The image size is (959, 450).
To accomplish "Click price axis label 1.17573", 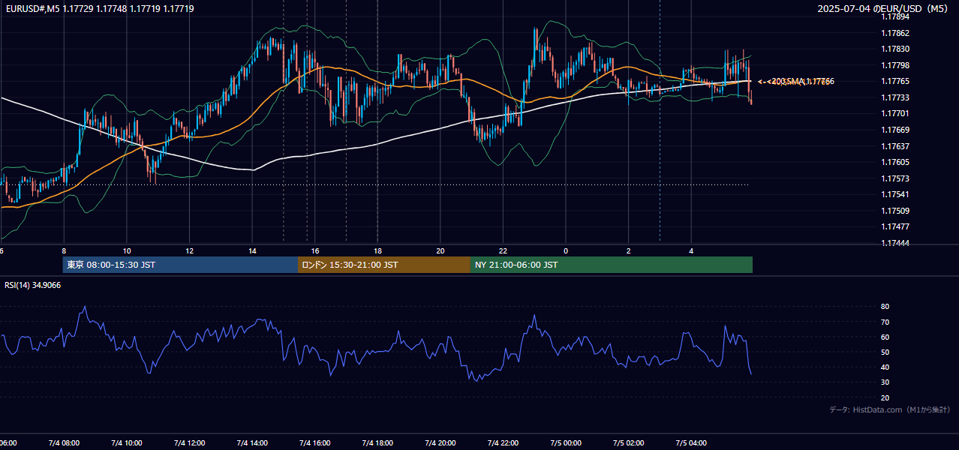I will (894, 178).
